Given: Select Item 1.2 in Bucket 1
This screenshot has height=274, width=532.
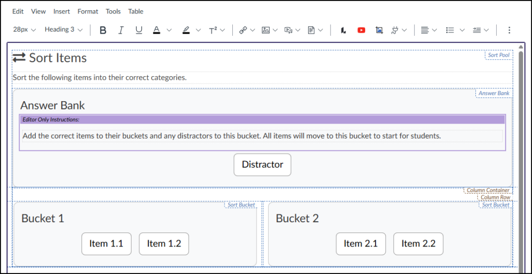Looking at the screenshot, I should point(164,244).
